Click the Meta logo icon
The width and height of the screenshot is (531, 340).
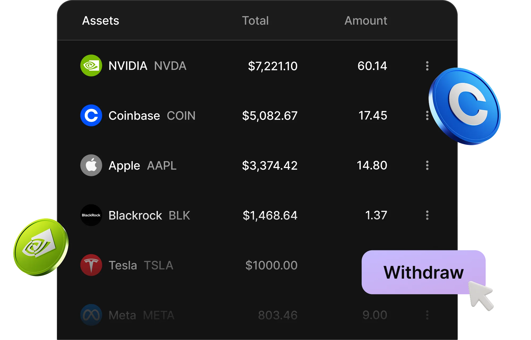[91, 315]
